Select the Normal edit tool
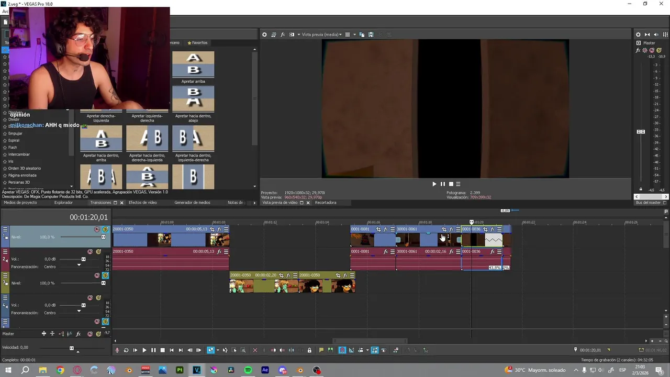Viewport: 670px width, 377px height. 211,350
